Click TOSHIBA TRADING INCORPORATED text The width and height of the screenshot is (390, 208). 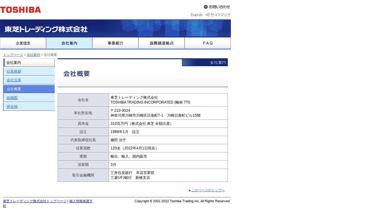[150, 102]
